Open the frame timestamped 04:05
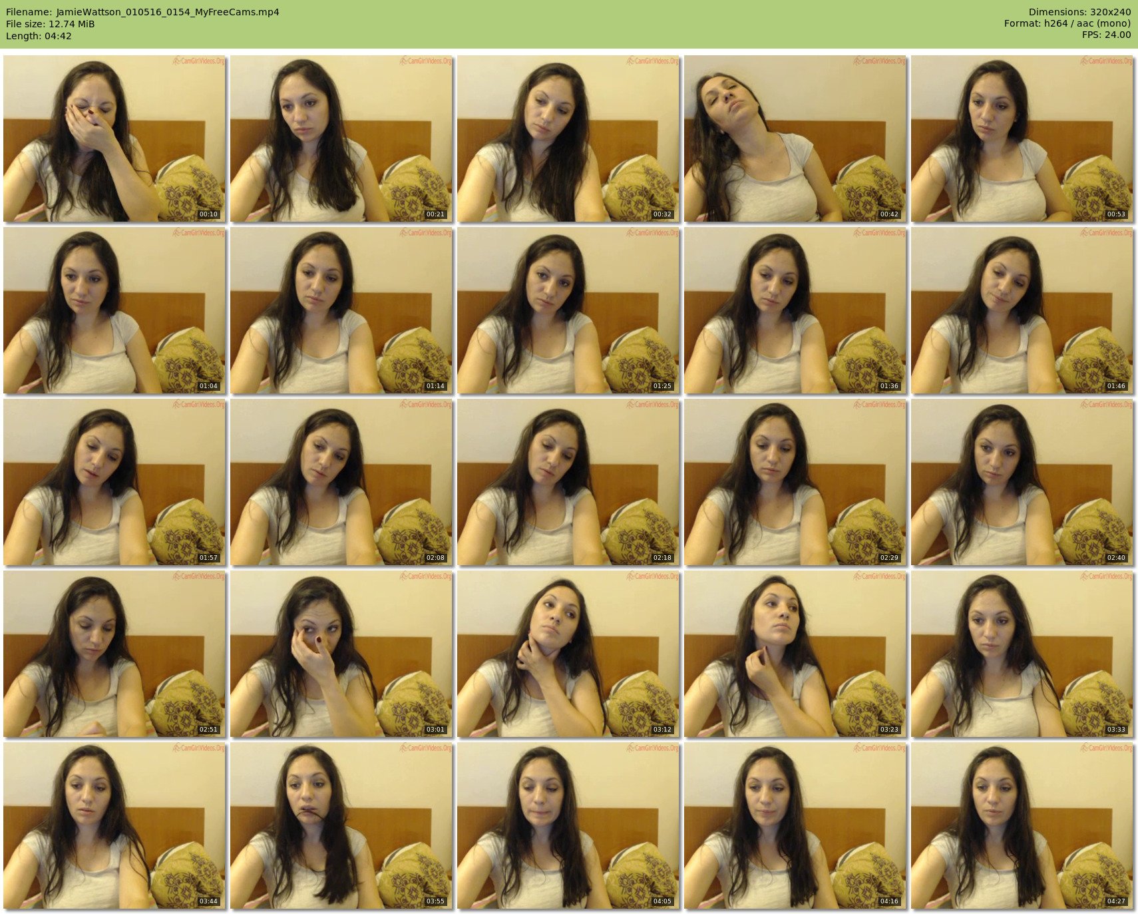The height and width of the screenshot is (914, 1138). tap(568, 825)
